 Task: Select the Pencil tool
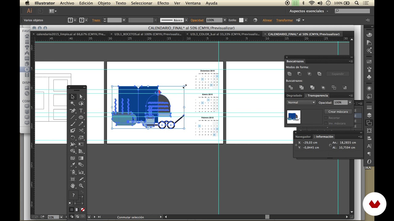[x=81, y=124]
